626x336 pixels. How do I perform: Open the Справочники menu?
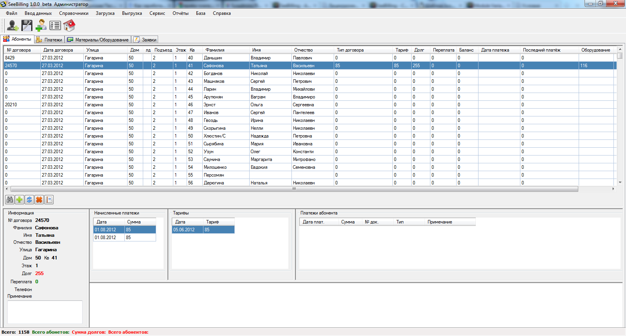[x=74, y=13]
